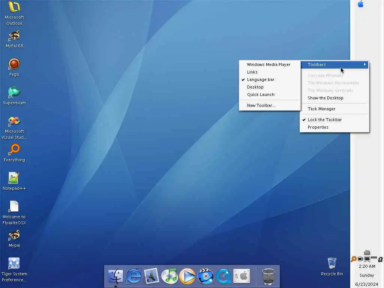Open taskbar Properties
The width and height of the screenshot is (384, 288).
pyautogui.click(x=334, y=127)
